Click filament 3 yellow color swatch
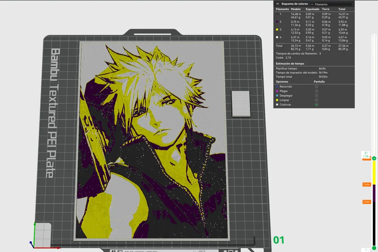 coord(277,29)
